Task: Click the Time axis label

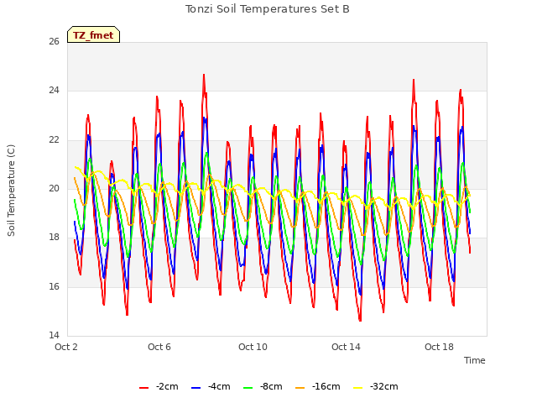Action: 475,360
